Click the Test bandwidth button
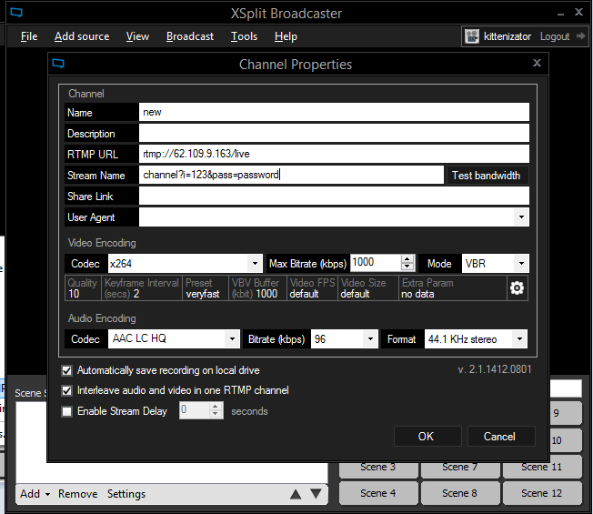The image size is (593, 514). (x=486, y=176)
